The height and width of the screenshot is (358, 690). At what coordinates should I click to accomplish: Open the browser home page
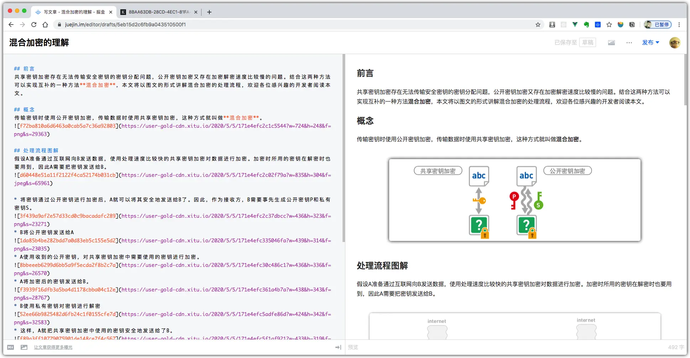click(45, 25)
